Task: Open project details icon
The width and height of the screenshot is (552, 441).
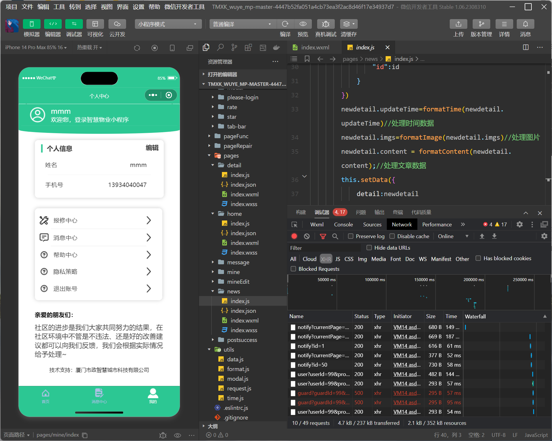Action: pyautogui.click(x=504, y=24)
